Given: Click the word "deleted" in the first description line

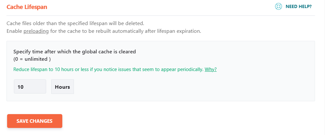Looking at the screenshot, I should click(x=136, y=23).
